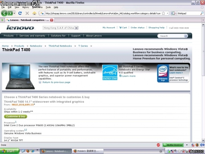Open the Hong Kong S.A.R of China country dropdown
The width and height of the screenshot is (205, 154).
tap(61, 28)
